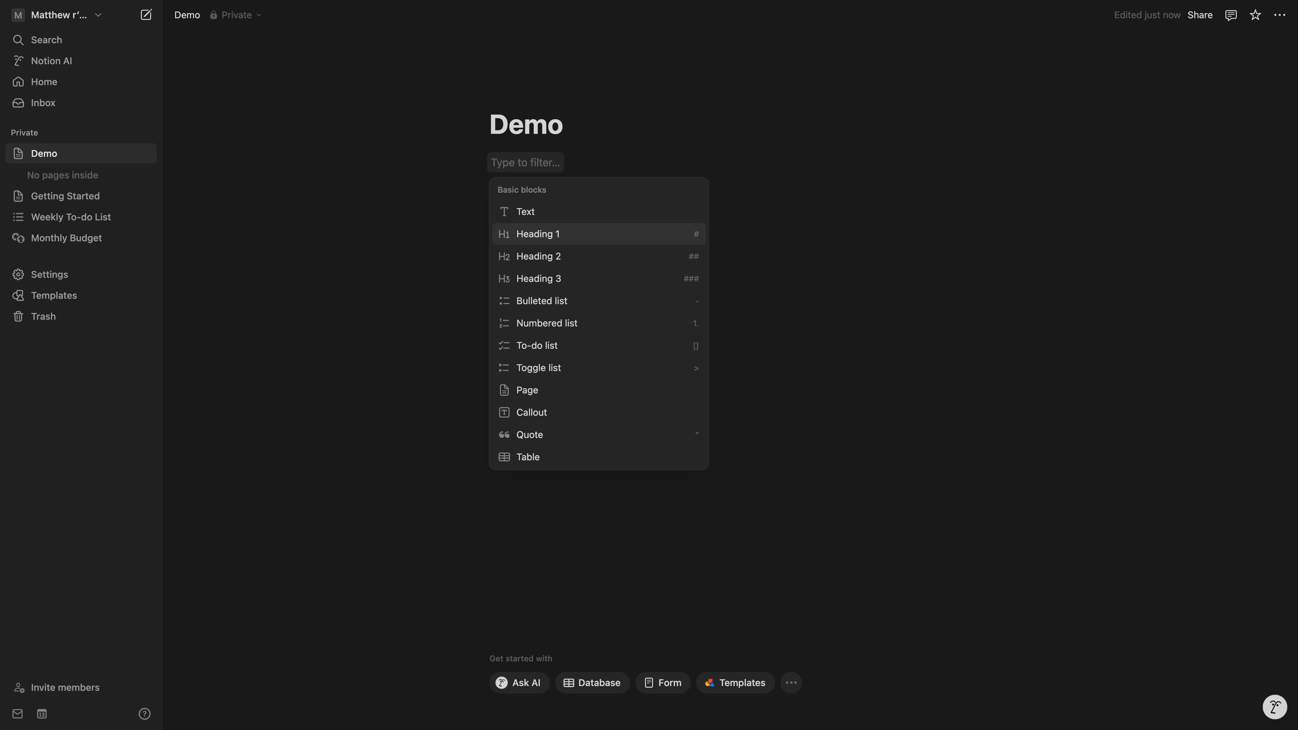Open Search in the sidebar
This screenshot has width=1298, height=730.
[81, 40]
